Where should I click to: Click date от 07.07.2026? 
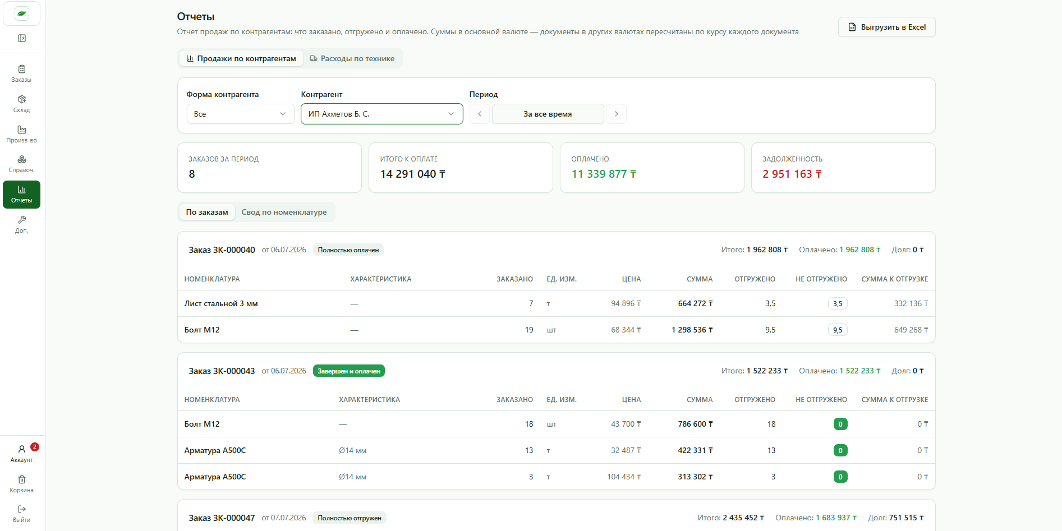[x=284, y=518]
